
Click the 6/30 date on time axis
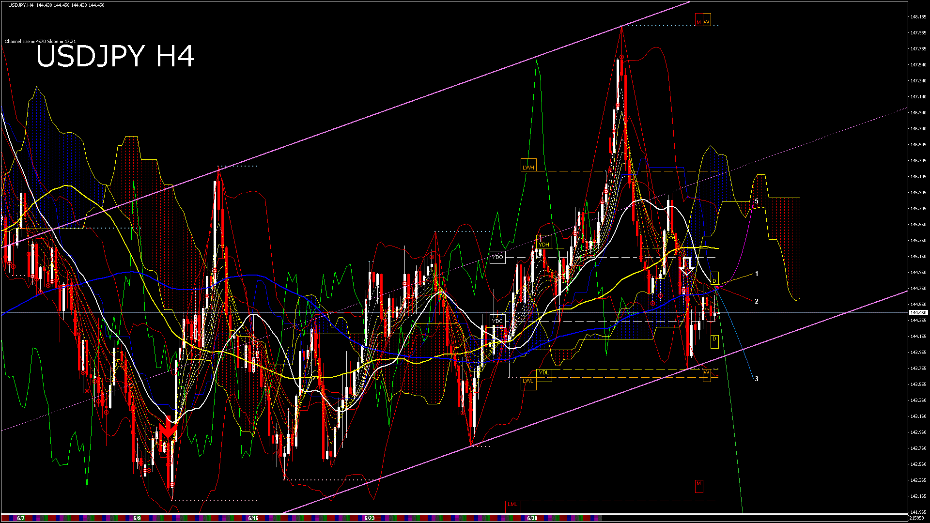532,518
